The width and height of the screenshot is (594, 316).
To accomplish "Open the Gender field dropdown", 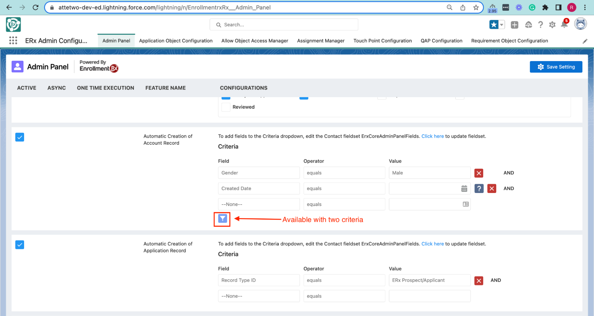I will click(x=259, y=173).
